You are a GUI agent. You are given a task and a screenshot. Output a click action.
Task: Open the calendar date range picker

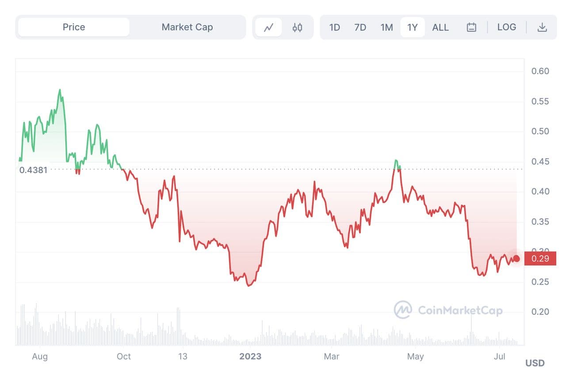(x=471, y=27)
